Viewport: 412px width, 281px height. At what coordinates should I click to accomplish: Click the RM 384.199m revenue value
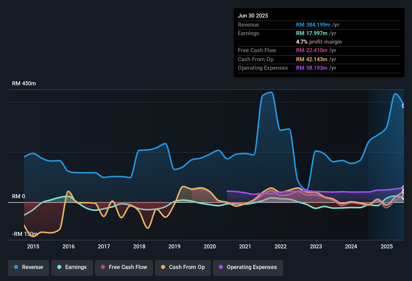coord(313,25)
